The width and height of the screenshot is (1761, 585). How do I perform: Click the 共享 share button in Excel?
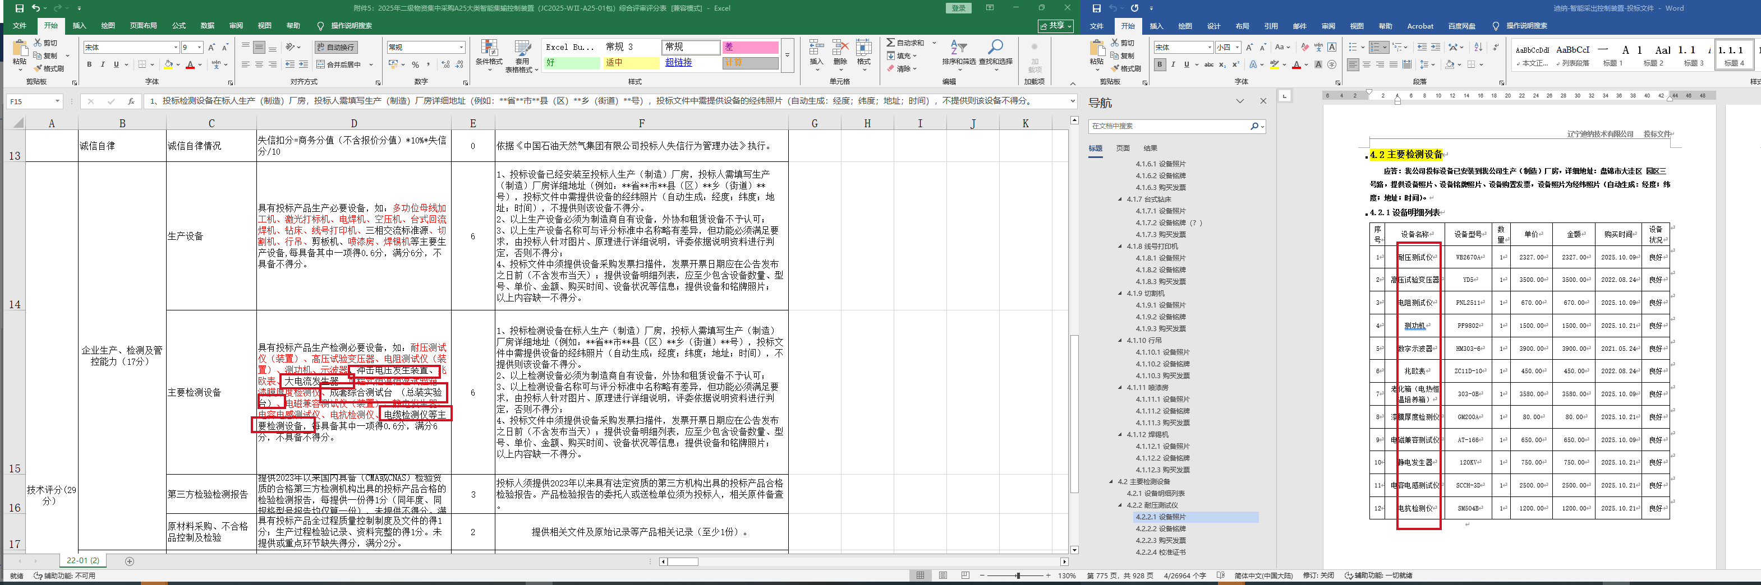(1055, 26)
